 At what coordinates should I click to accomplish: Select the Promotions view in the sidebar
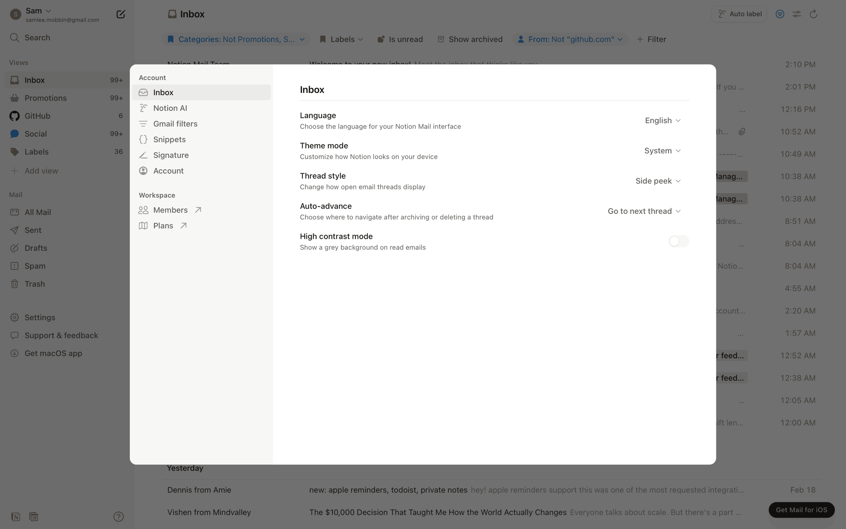(x=67, y=98)
